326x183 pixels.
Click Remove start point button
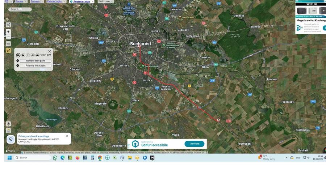click(x=35, y=61)
